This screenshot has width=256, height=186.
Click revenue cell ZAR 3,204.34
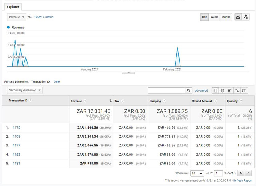tap(88, 137)
